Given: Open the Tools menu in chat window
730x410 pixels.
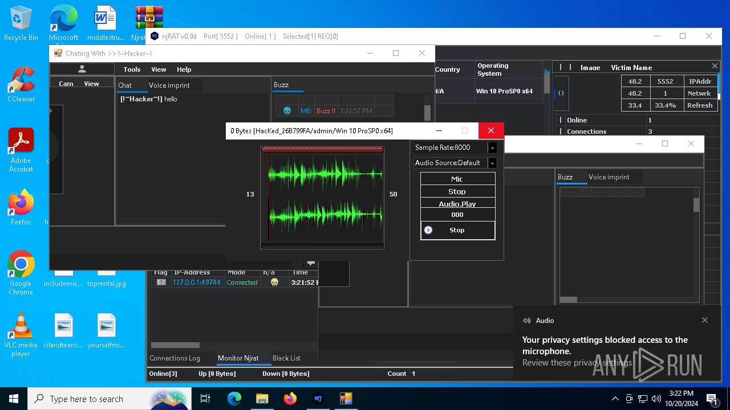Looking at the screenshot, I should click(x=132, y=69).
